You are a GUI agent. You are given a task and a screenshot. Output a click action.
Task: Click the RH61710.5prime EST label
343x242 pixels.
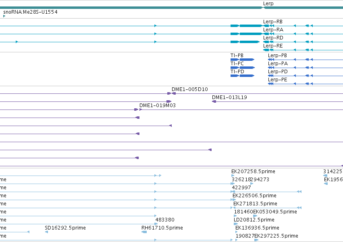pyautogui.click(x=162, y=228)
